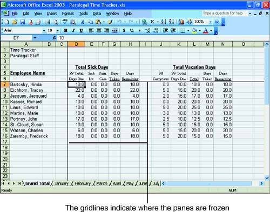Viewport: 270px width, 212px height.
Task: Activate the Format Painter brush
Action: point(110,22)
